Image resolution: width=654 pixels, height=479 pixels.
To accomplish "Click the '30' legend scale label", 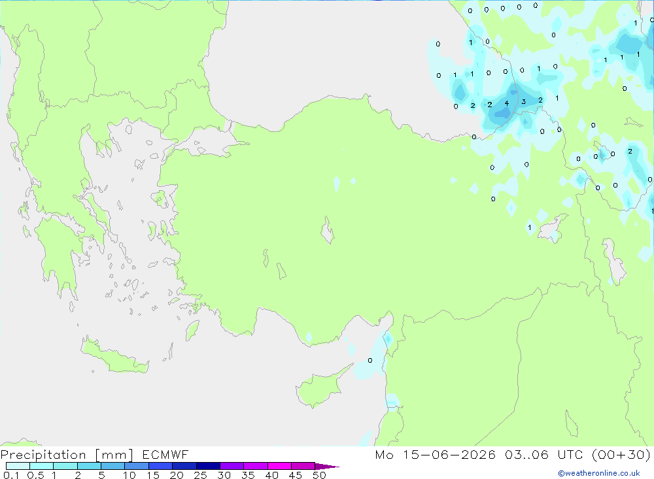I will 224,475.
